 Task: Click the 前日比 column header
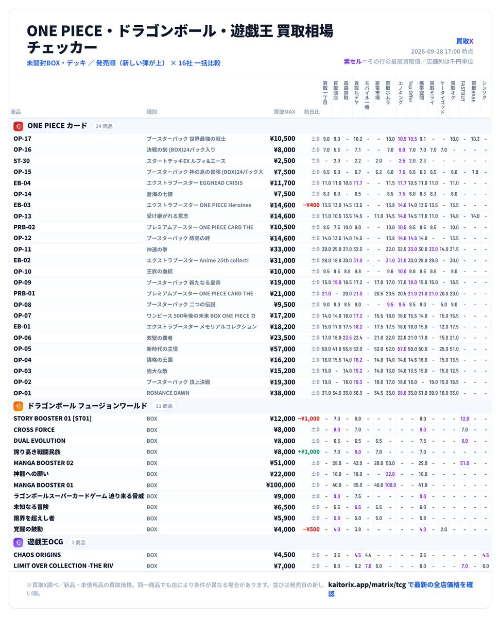[312, 112]
